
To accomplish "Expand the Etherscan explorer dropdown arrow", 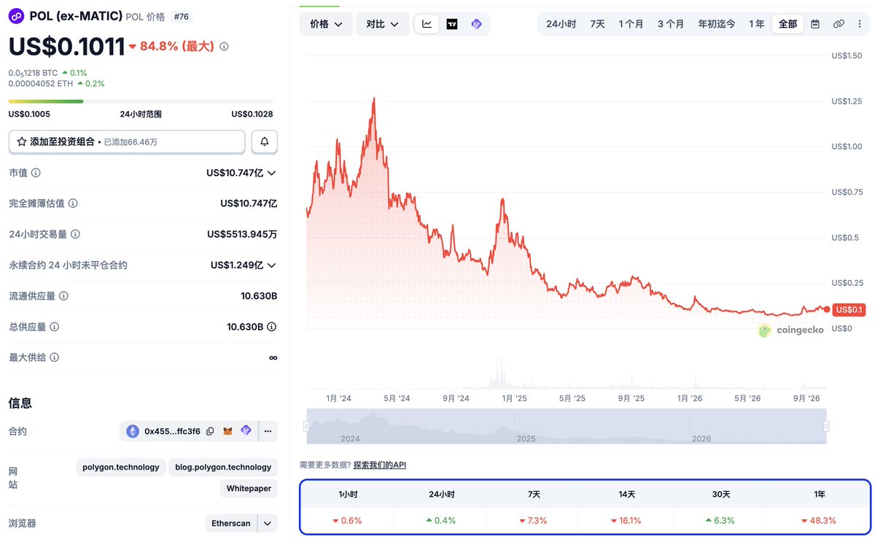I will point(268,523).
